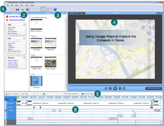This screenshot has width=164, height=126.
Task: Click the Flash quiz and survey link
Action: (x=14, y=51)
